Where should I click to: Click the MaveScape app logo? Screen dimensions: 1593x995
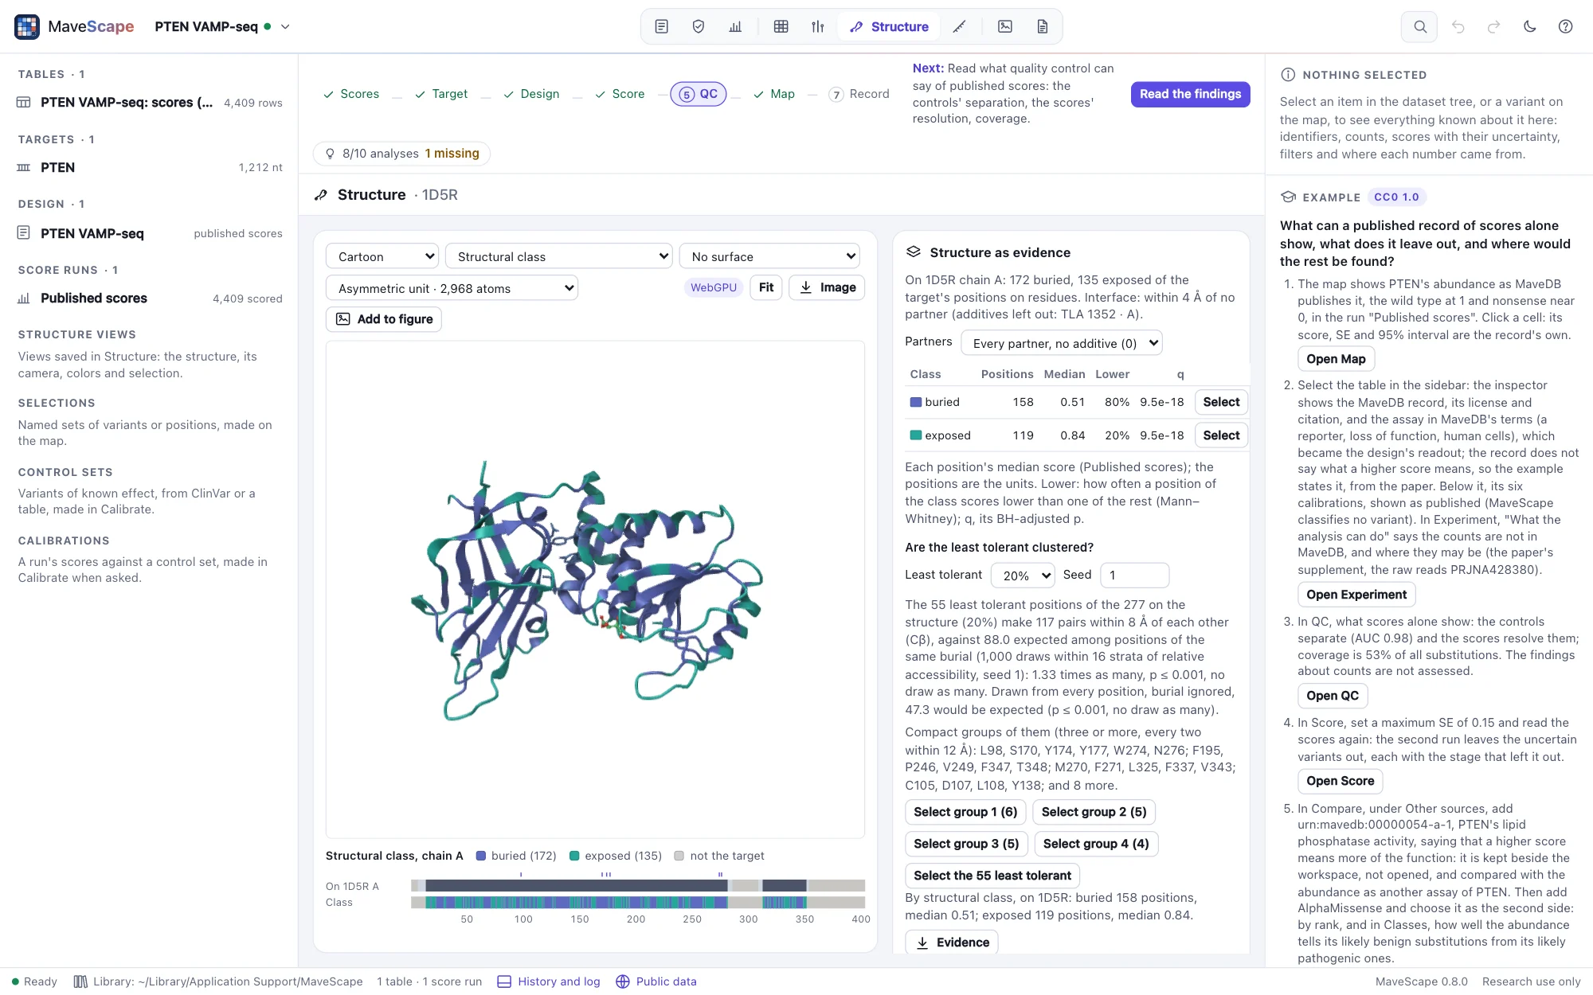click(27, 26)
